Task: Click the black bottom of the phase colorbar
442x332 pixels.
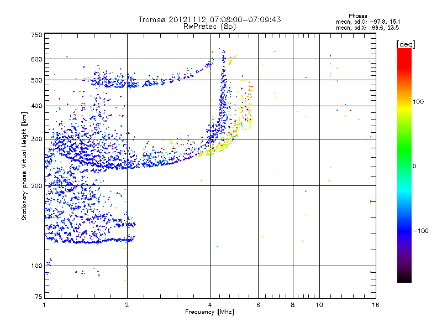Action: 404,279
